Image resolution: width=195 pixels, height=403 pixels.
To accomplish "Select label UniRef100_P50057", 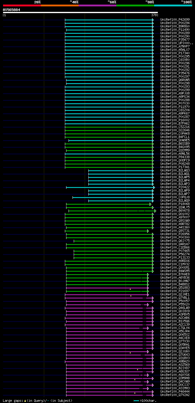I will pyautogui.click(x=175, y=301).
